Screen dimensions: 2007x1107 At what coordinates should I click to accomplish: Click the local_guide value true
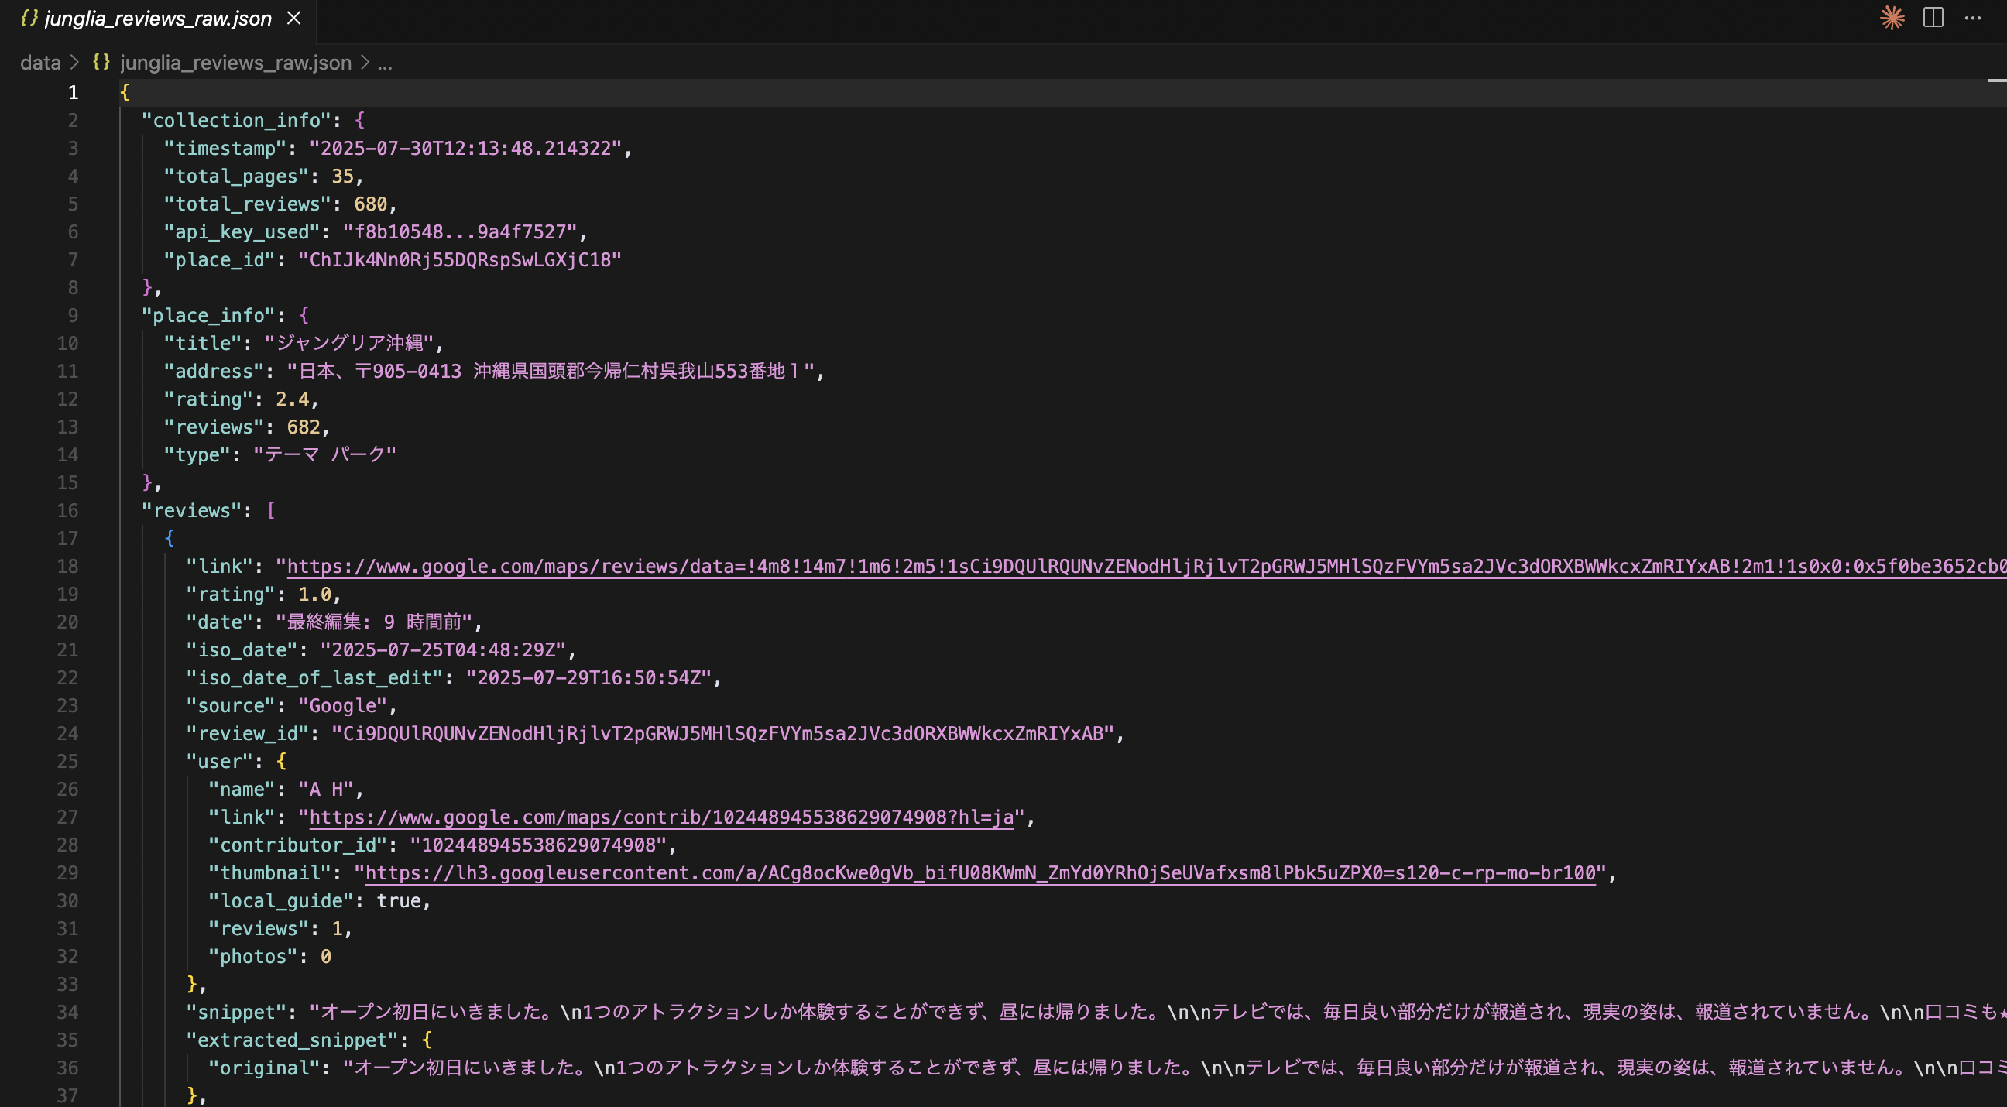click(x=399, y=901)
